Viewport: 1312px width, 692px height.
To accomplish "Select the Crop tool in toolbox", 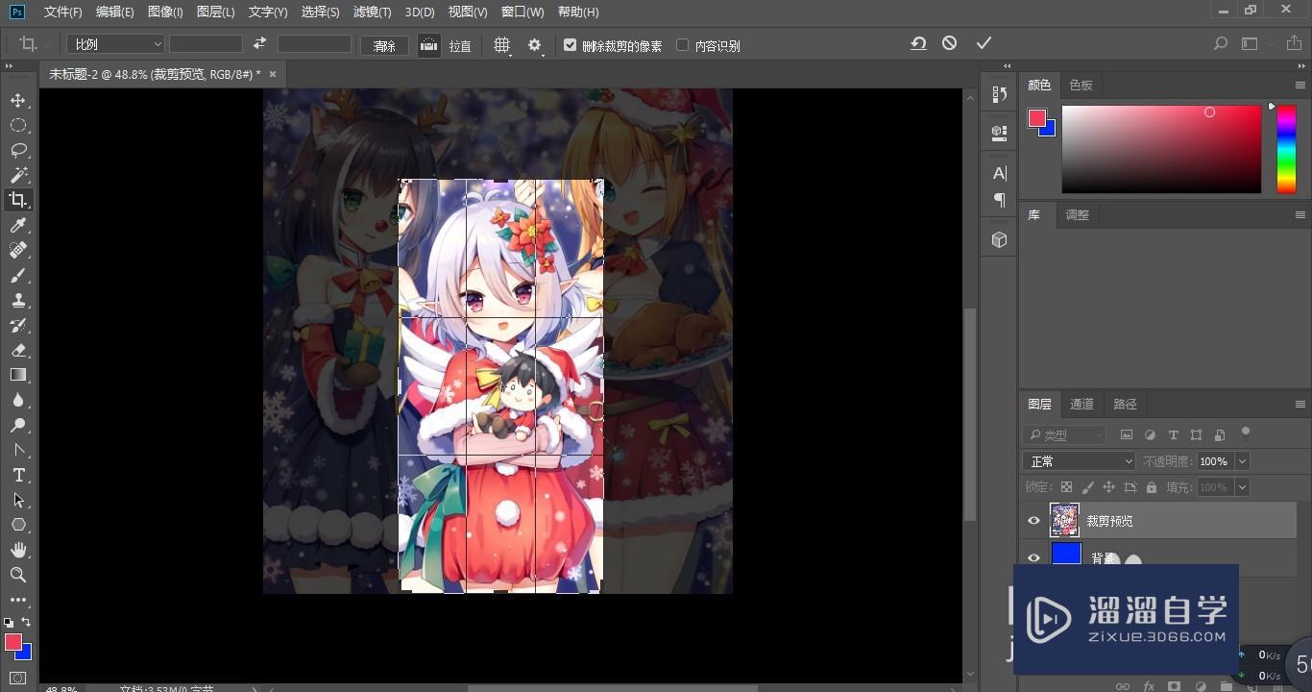I will click(x=18, y=200).
